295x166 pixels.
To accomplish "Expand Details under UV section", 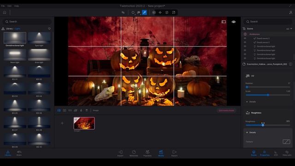I will tap(251, 102).
